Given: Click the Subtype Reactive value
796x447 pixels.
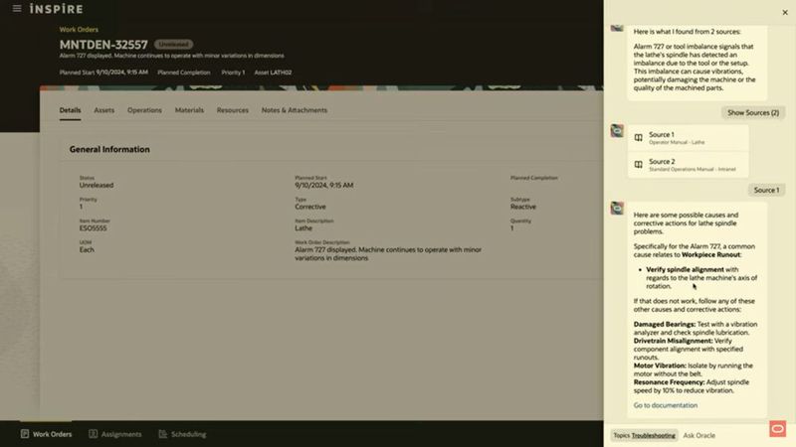Looking at the screenshot, I should coord(523,207).
